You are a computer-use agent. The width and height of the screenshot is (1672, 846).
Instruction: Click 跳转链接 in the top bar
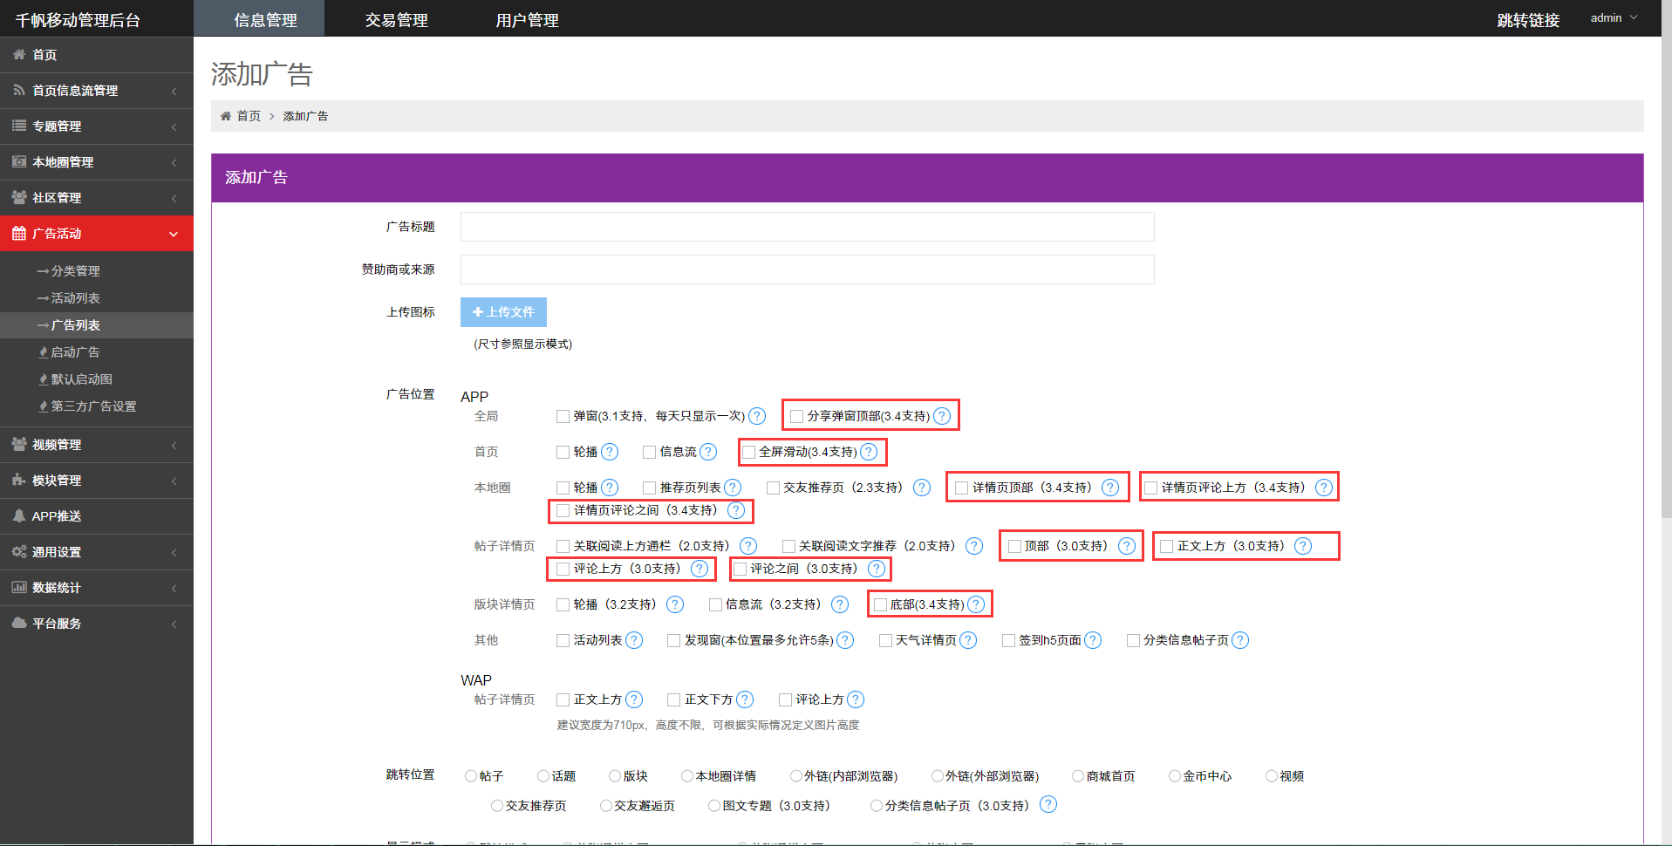pos(1528,20)
